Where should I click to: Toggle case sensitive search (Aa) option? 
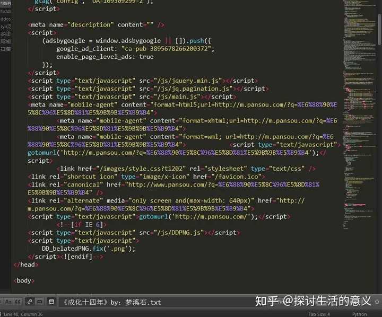[x=8, y=302]
